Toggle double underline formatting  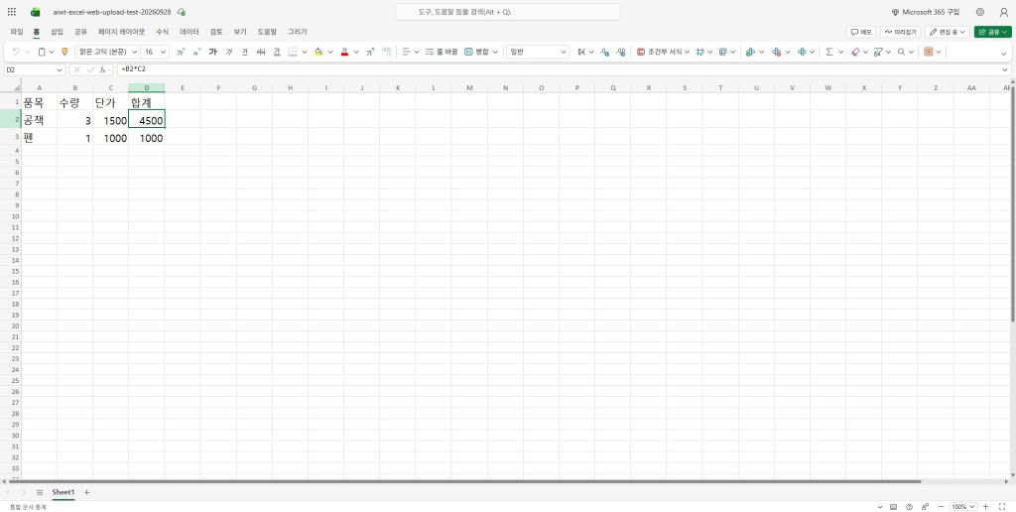tap(277, 52)
